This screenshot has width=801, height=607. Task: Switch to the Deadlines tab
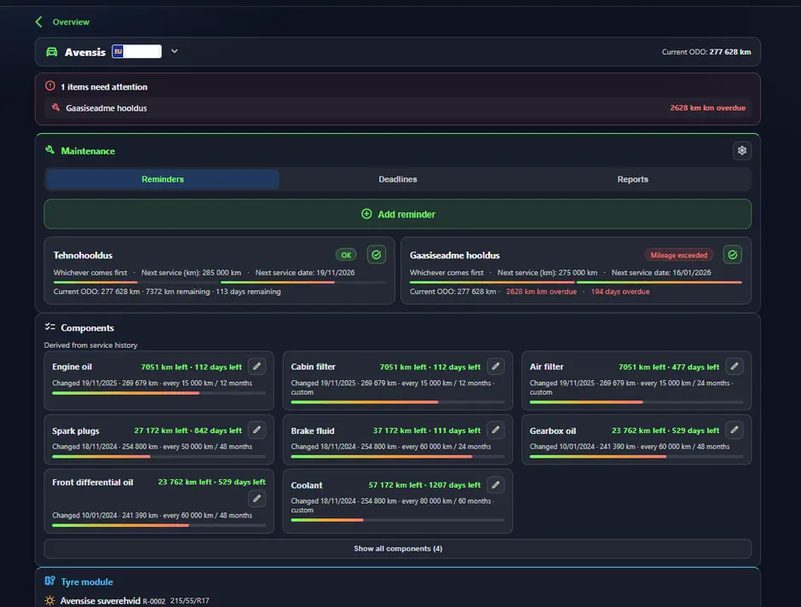[397, 179]
